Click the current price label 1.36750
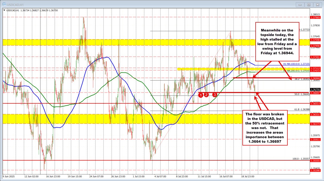 pyautogui.click(x=315, y=89)
